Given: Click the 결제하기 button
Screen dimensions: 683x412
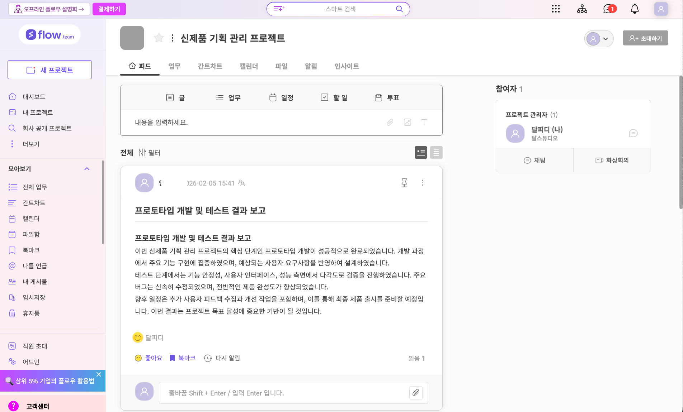Looking at the screenshot, I should [x=109, y=9].
